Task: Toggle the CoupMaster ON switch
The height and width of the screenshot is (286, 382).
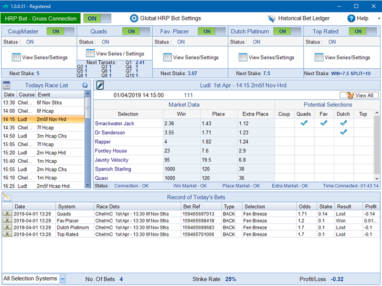Action: (61, 32)
